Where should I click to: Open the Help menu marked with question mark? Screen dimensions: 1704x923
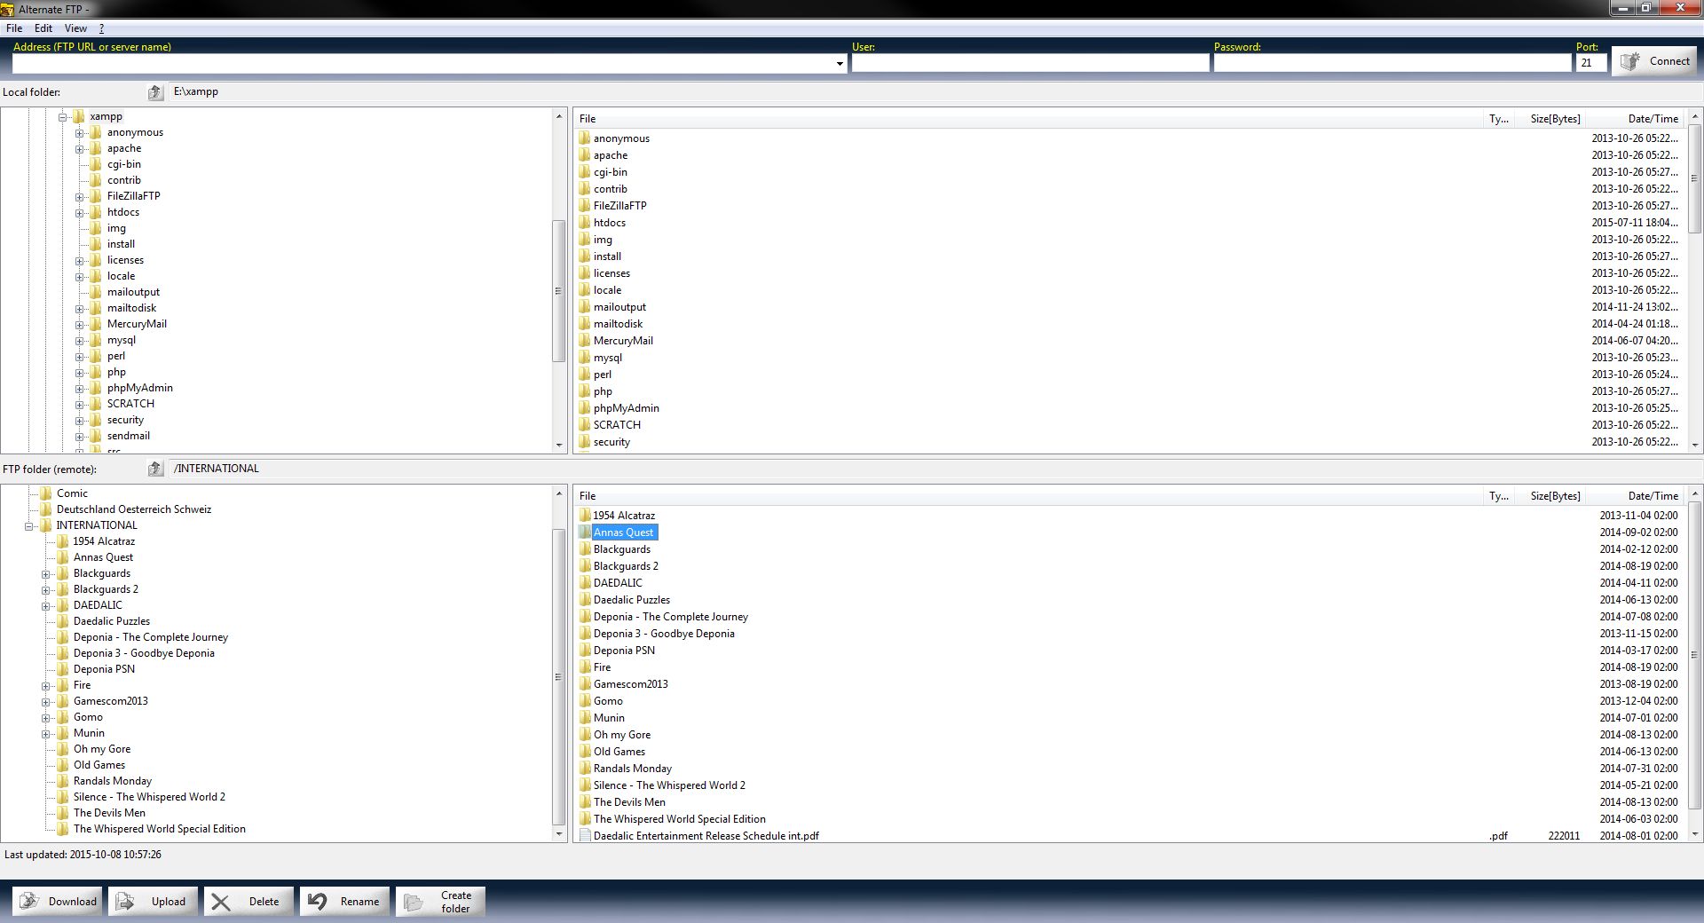click(101, 28)
